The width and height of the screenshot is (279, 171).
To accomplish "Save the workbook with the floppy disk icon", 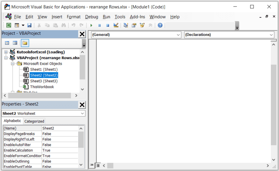I will click(29, 25).
